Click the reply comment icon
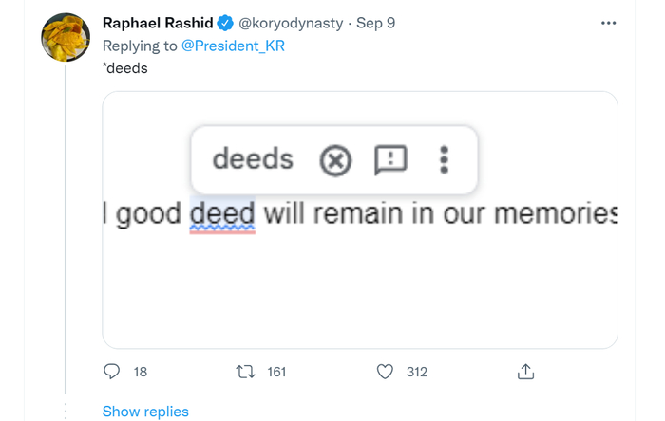Viewport: 665px width, 421px height. pyautogui.click(x=111, y=372)
